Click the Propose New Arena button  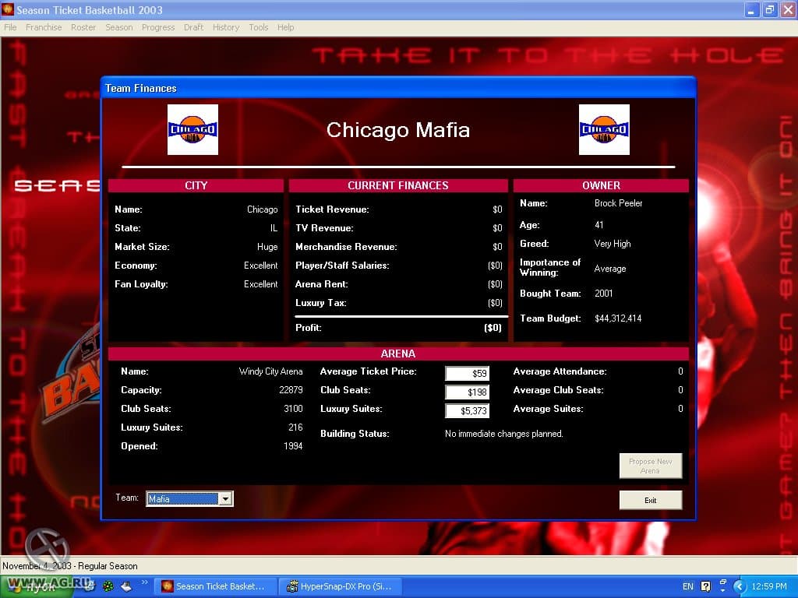point(651,466)
